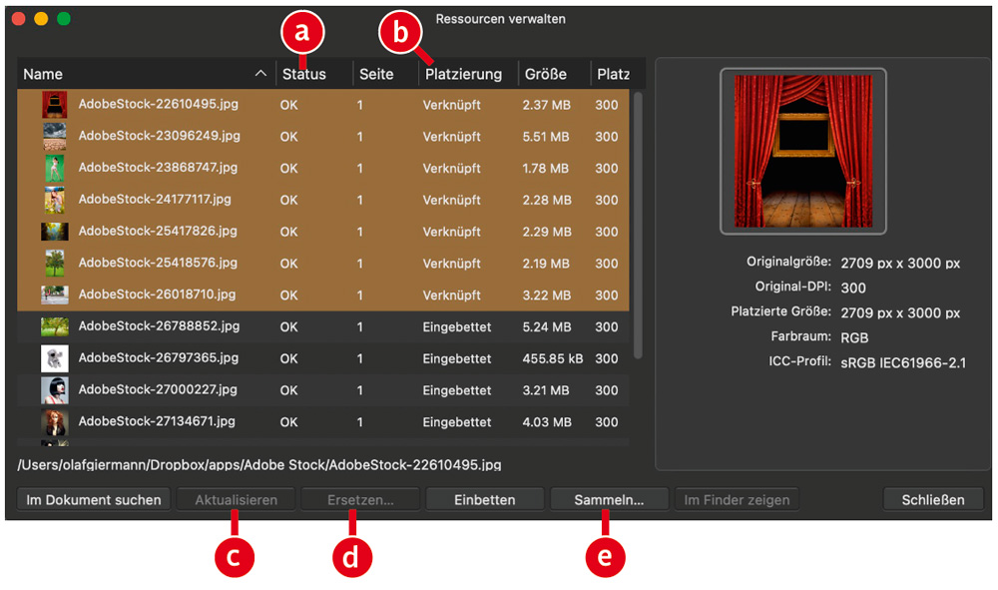Select the redhead portrait thumbnail AdobeStock-27134671.jpg

click(55, 422)
